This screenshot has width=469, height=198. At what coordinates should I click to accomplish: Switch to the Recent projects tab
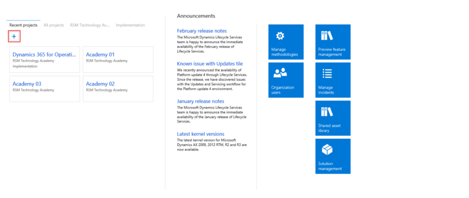coord(23,25)
